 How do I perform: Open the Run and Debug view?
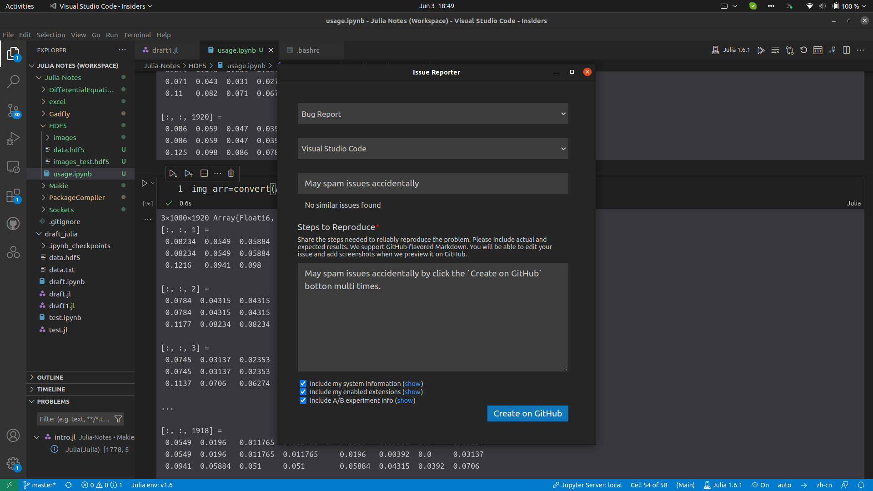pos(13,138)
